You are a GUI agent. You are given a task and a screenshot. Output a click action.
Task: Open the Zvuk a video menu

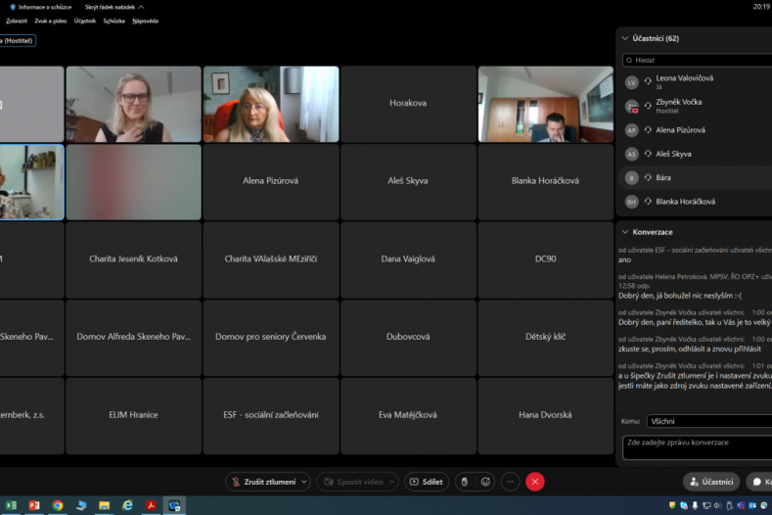50,21
